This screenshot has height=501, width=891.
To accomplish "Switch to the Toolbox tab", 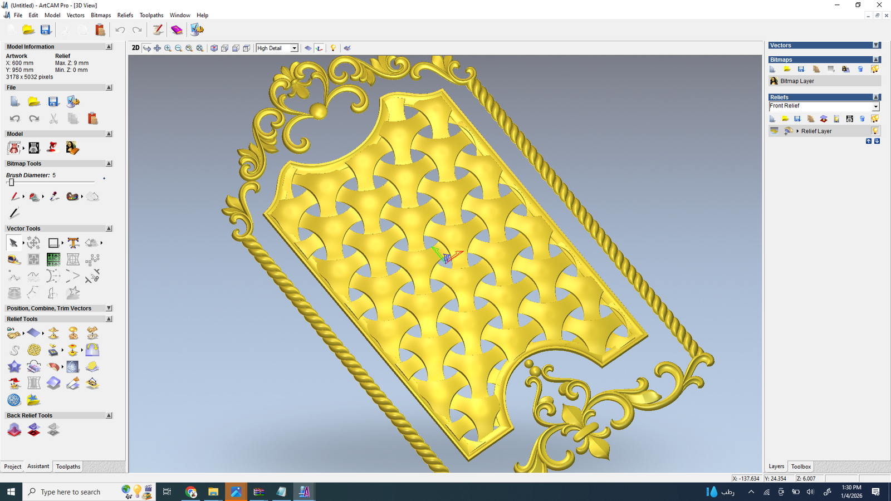I will (x=801, y=466).
